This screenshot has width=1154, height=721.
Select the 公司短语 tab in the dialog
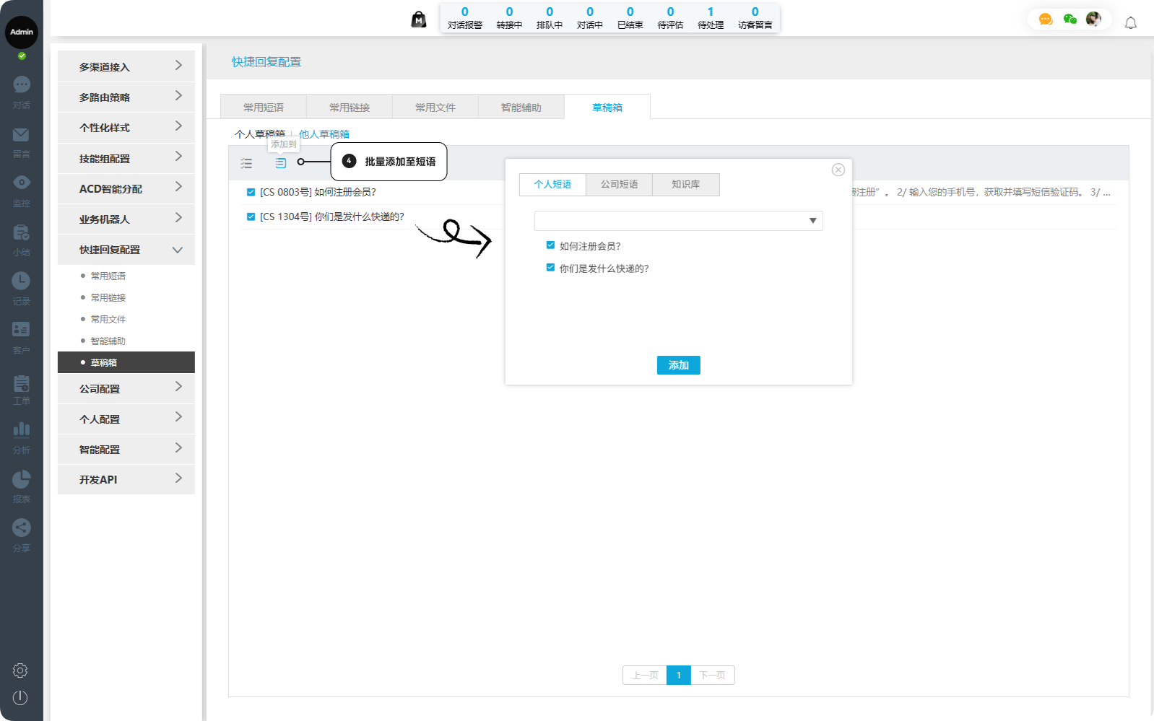click(x=619, y=185)
